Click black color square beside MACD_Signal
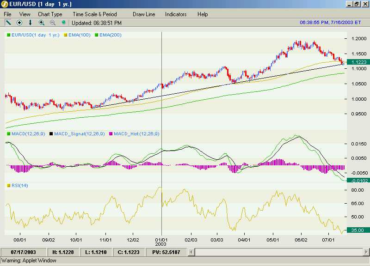Screen dimensions: 370x266 [x=51, y=134]
